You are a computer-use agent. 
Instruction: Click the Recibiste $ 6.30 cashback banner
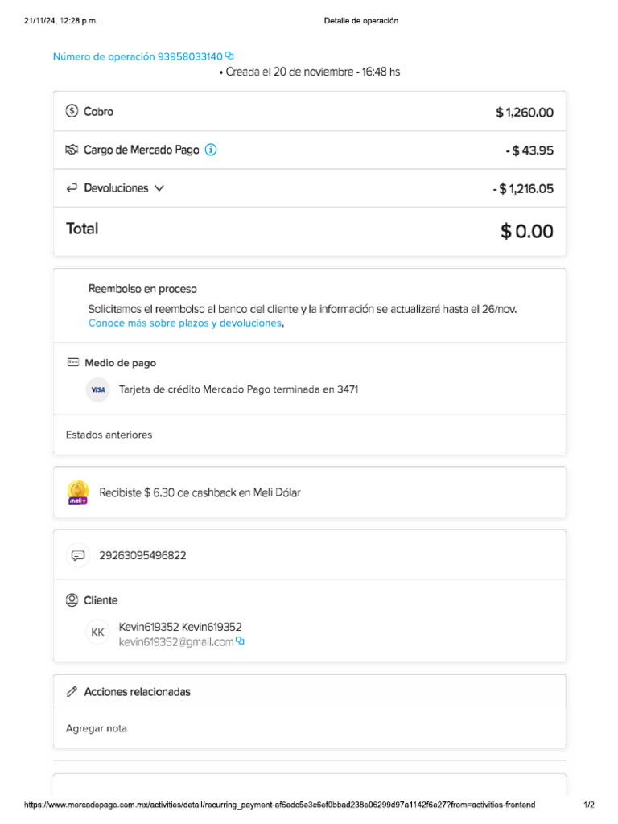click(200, 492)
